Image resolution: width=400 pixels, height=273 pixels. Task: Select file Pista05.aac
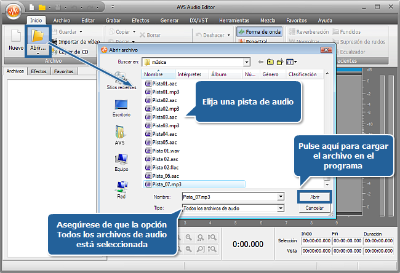pos(161,143)
